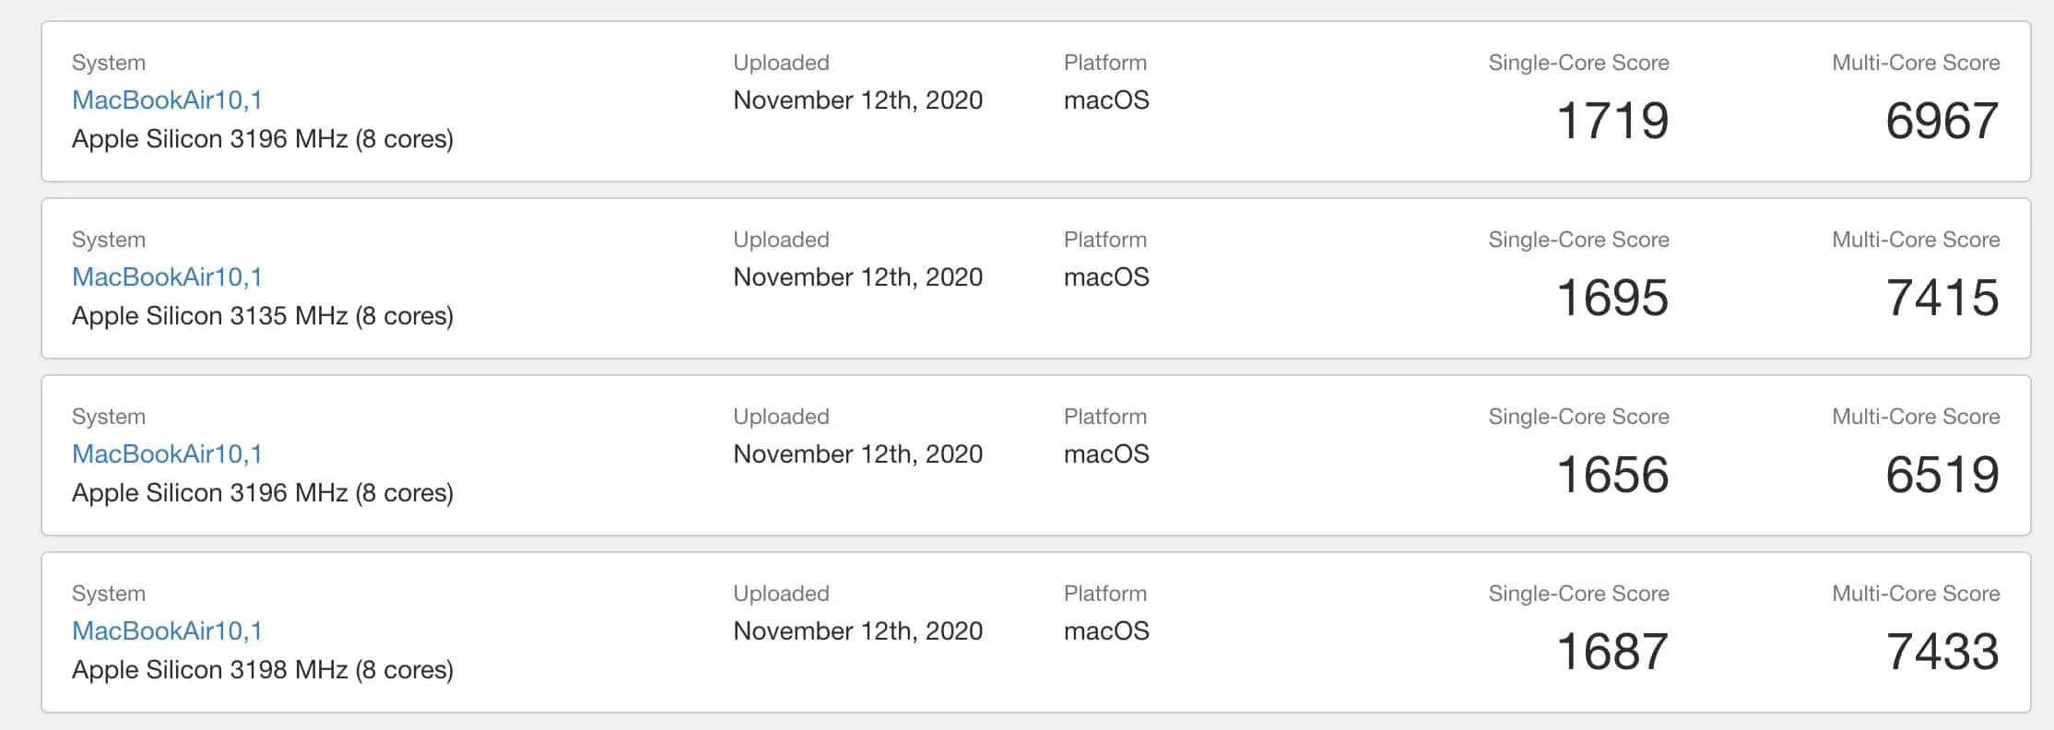Click the single-core score 1719

pyautogui.click(x=1612, y=121)
